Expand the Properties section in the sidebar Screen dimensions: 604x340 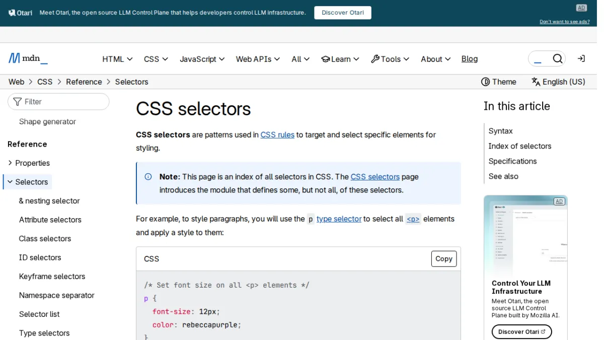coord(29,163)
